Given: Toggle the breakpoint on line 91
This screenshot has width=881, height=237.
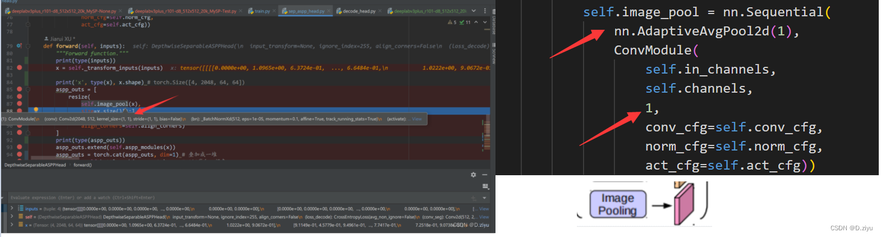Looking at the screenshot, I should point(20,133).
